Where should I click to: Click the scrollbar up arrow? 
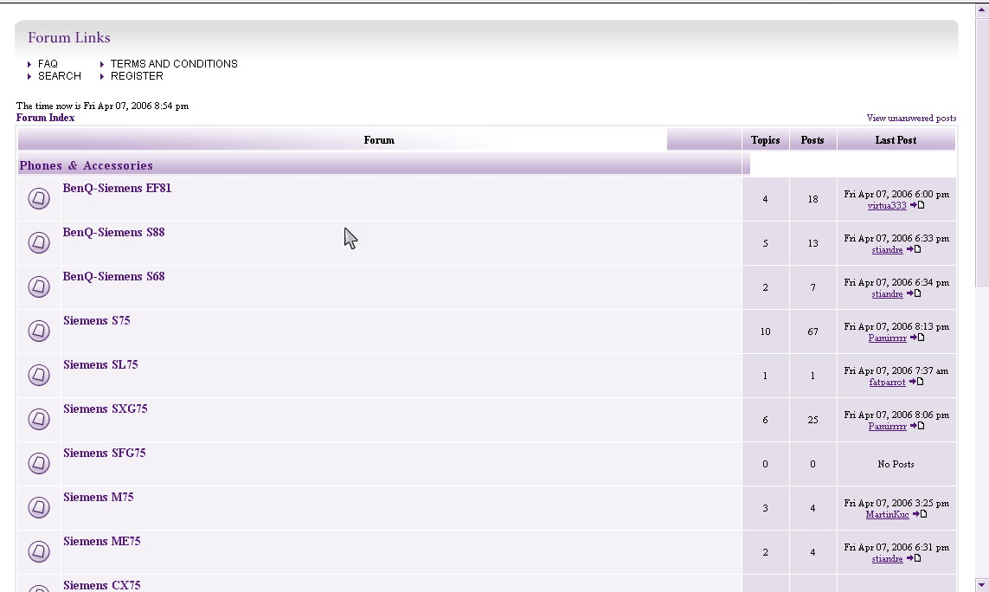(x=982, y=10)
